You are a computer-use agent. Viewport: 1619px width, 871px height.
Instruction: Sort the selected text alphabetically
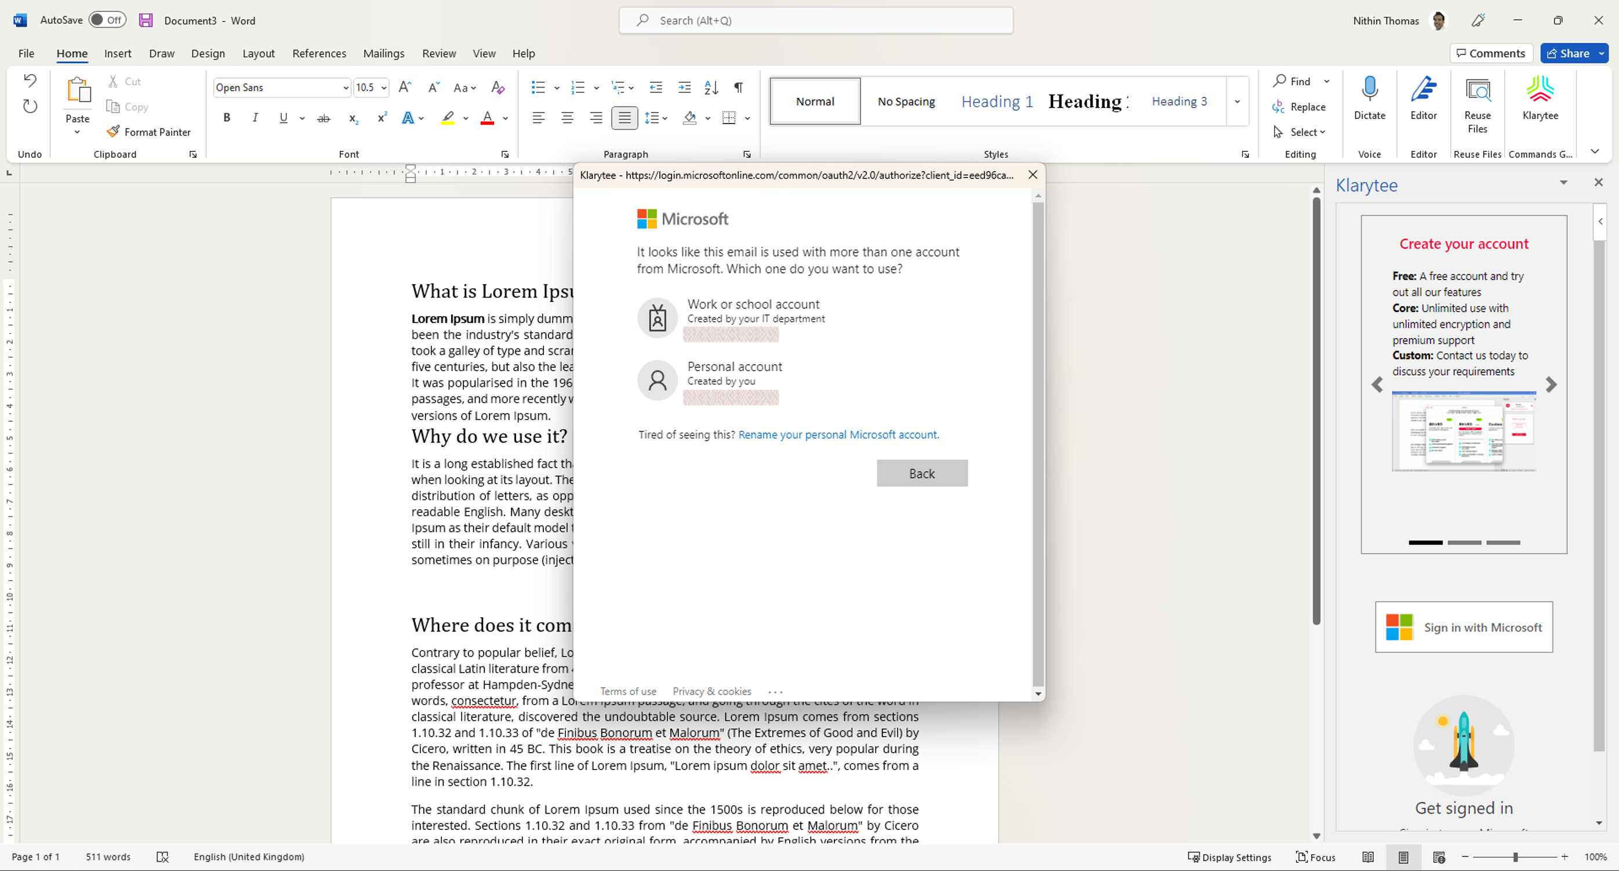point(711,88)
